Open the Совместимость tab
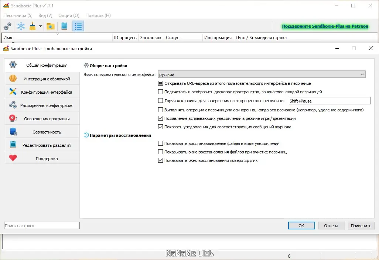This screenshot has width=379, height=260. 42,132
